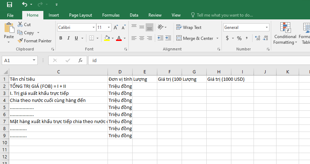Apply cell borders with the Borders icon
This screenshot has height=164, width=310.
[92, 38]
